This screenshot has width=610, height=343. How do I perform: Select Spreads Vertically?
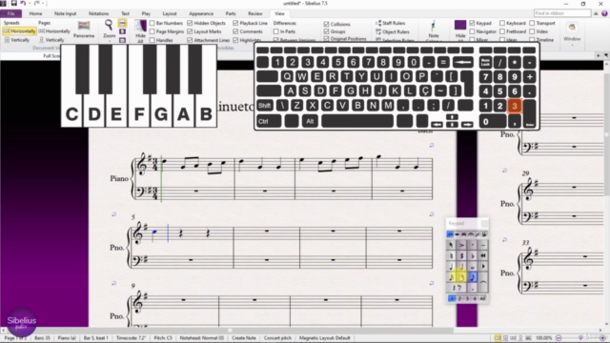[x=17, y=40]
